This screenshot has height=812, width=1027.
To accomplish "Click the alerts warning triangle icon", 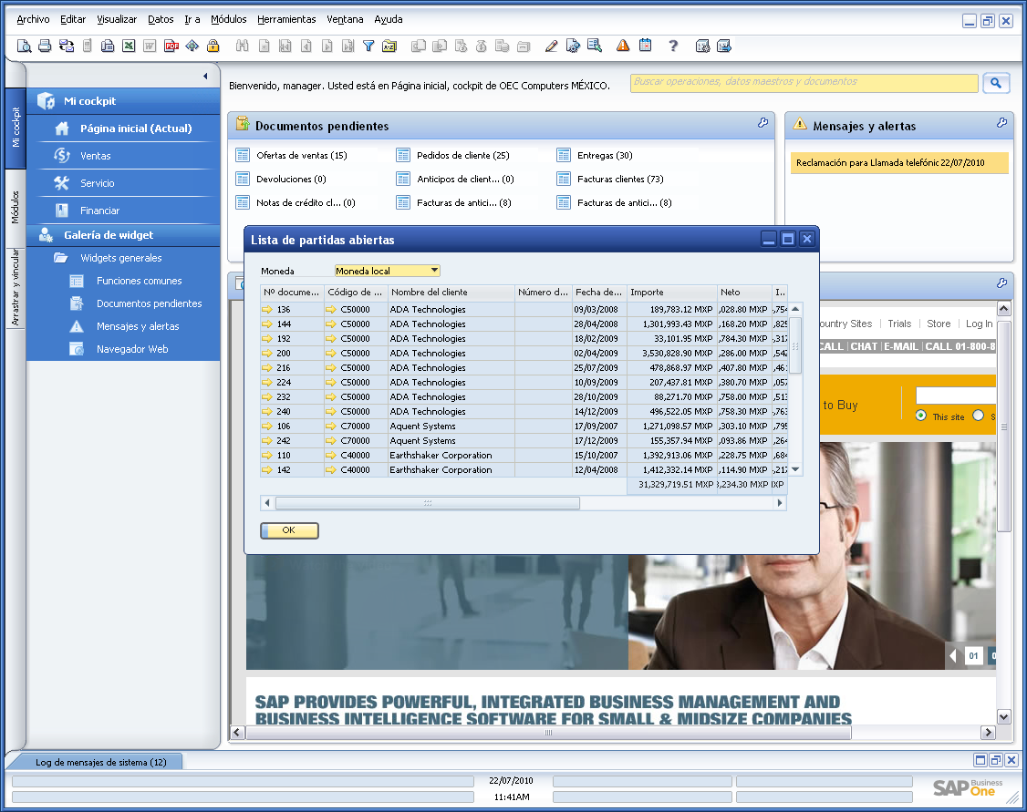I will pos(623,46).
